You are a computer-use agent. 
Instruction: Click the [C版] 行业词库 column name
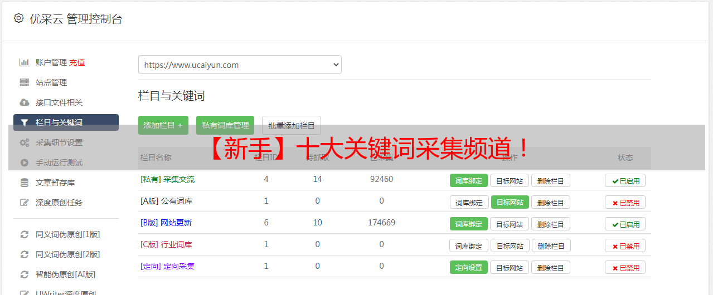tap(166, 244)
